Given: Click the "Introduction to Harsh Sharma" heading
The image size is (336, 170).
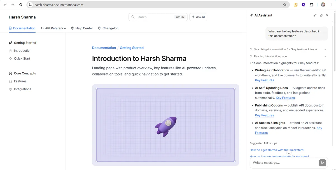Looking at the screenshot, I should point(139,58).
